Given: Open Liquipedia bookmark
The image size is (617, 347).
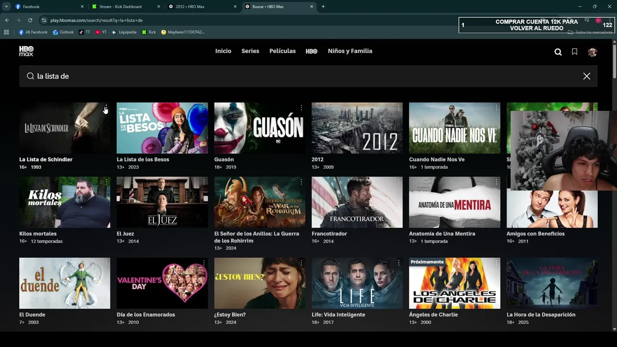Looking at the screenshot, I should [x=124, y=32].
